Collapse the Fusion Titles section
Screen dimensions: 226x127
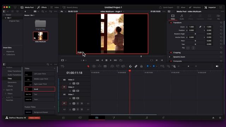55,107
